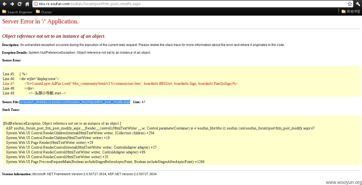Click the 'Line: 47' text
The height and width of the screenshot is (185, 362).
point(139,102)
